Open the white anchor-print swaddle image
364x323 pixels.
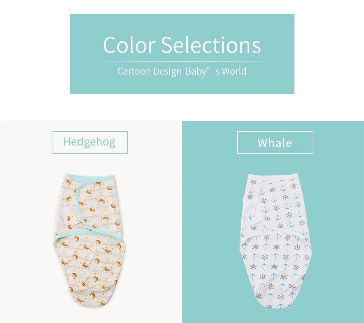click(275, 241)
